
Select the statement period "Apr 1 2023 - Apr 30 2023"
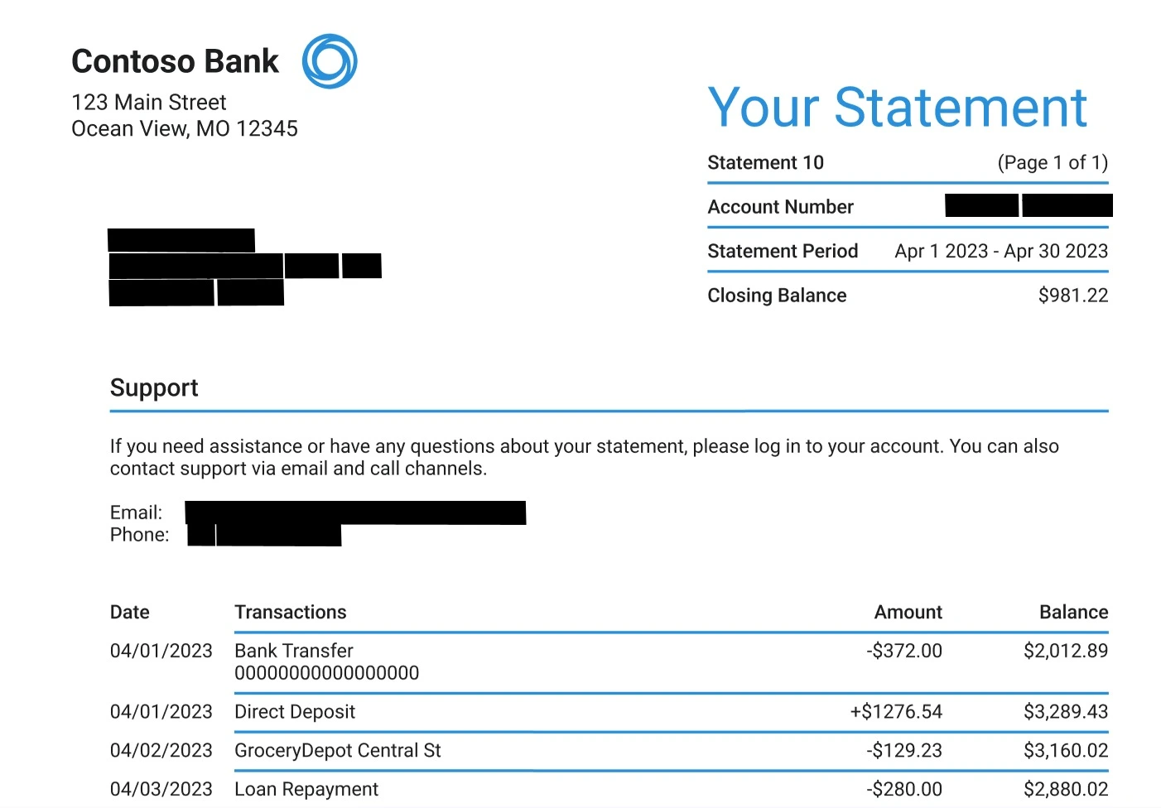point(1000,252)
